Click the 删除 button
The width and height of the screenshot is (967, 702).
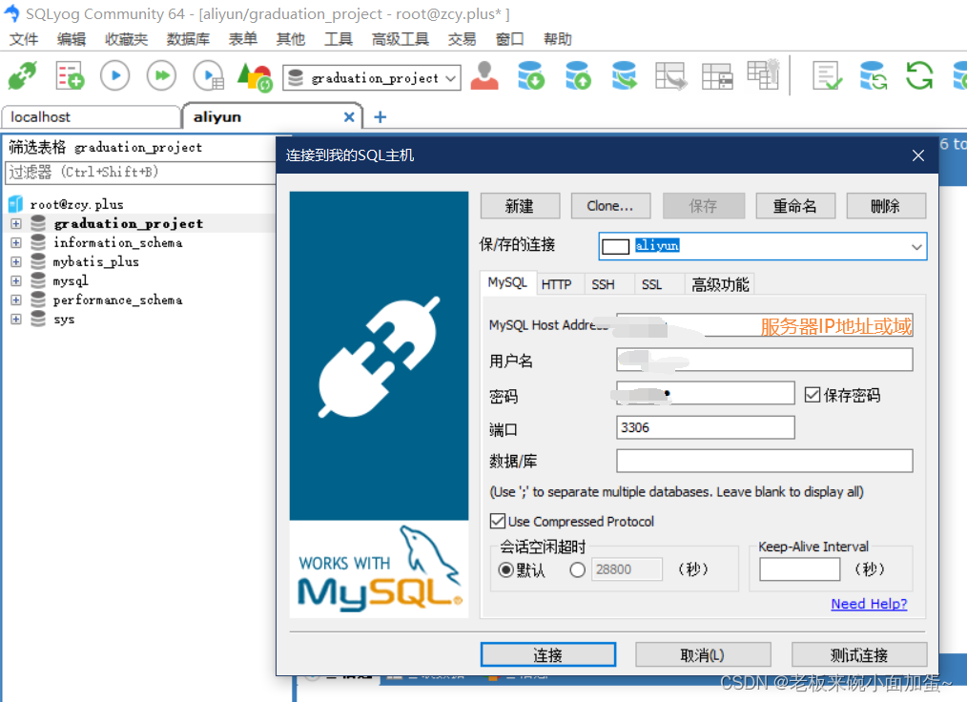[x=886, y=206]
